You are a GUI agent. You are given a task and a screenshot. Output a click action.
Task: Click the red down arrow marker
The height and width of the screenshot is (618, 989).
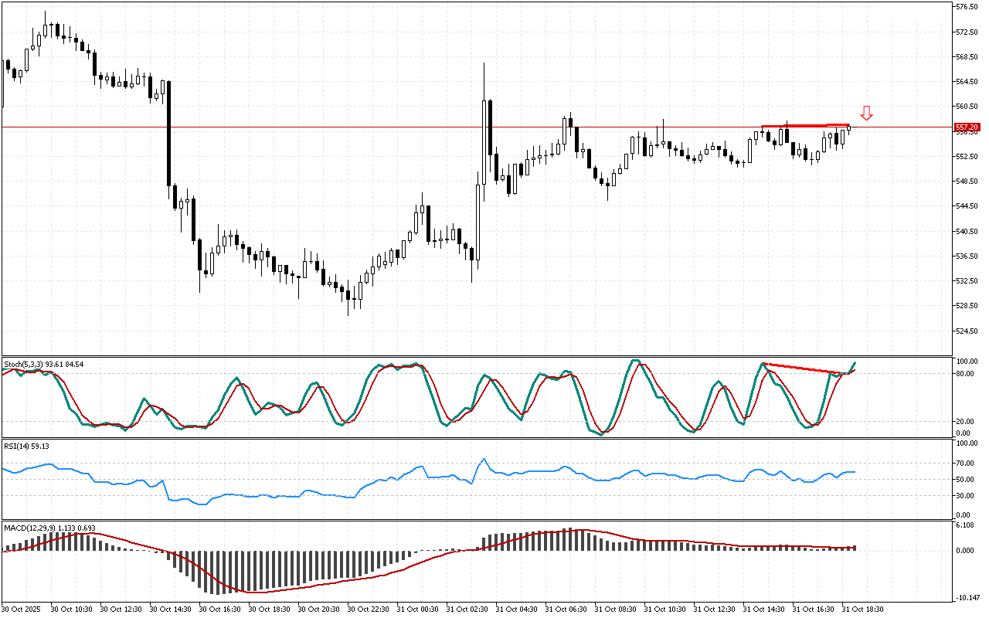click(866, 114)
